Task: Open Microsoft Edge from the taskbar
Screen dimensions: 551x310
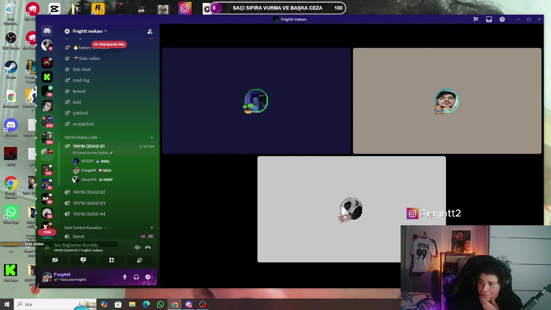Action: [x=146, y=304]
